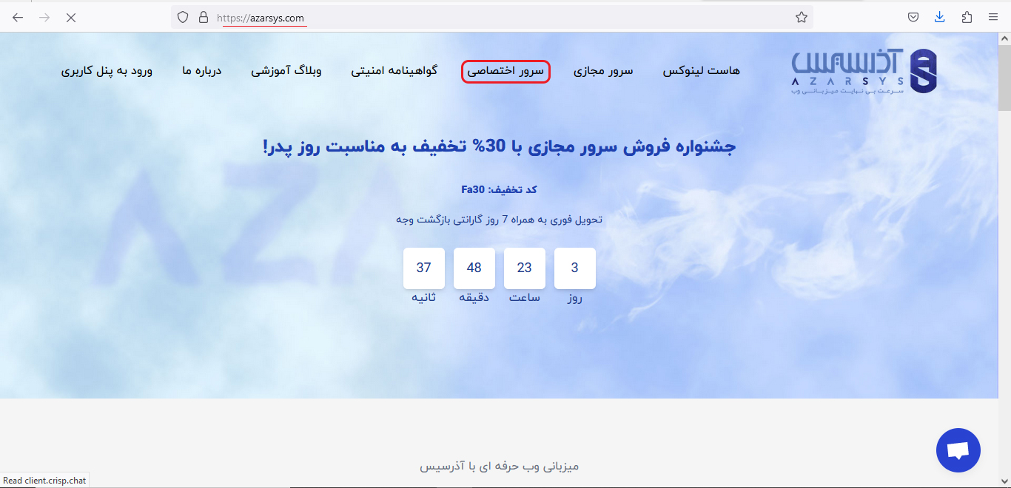
Task: Open the browser downloads panel
Action: coord(939,17)
